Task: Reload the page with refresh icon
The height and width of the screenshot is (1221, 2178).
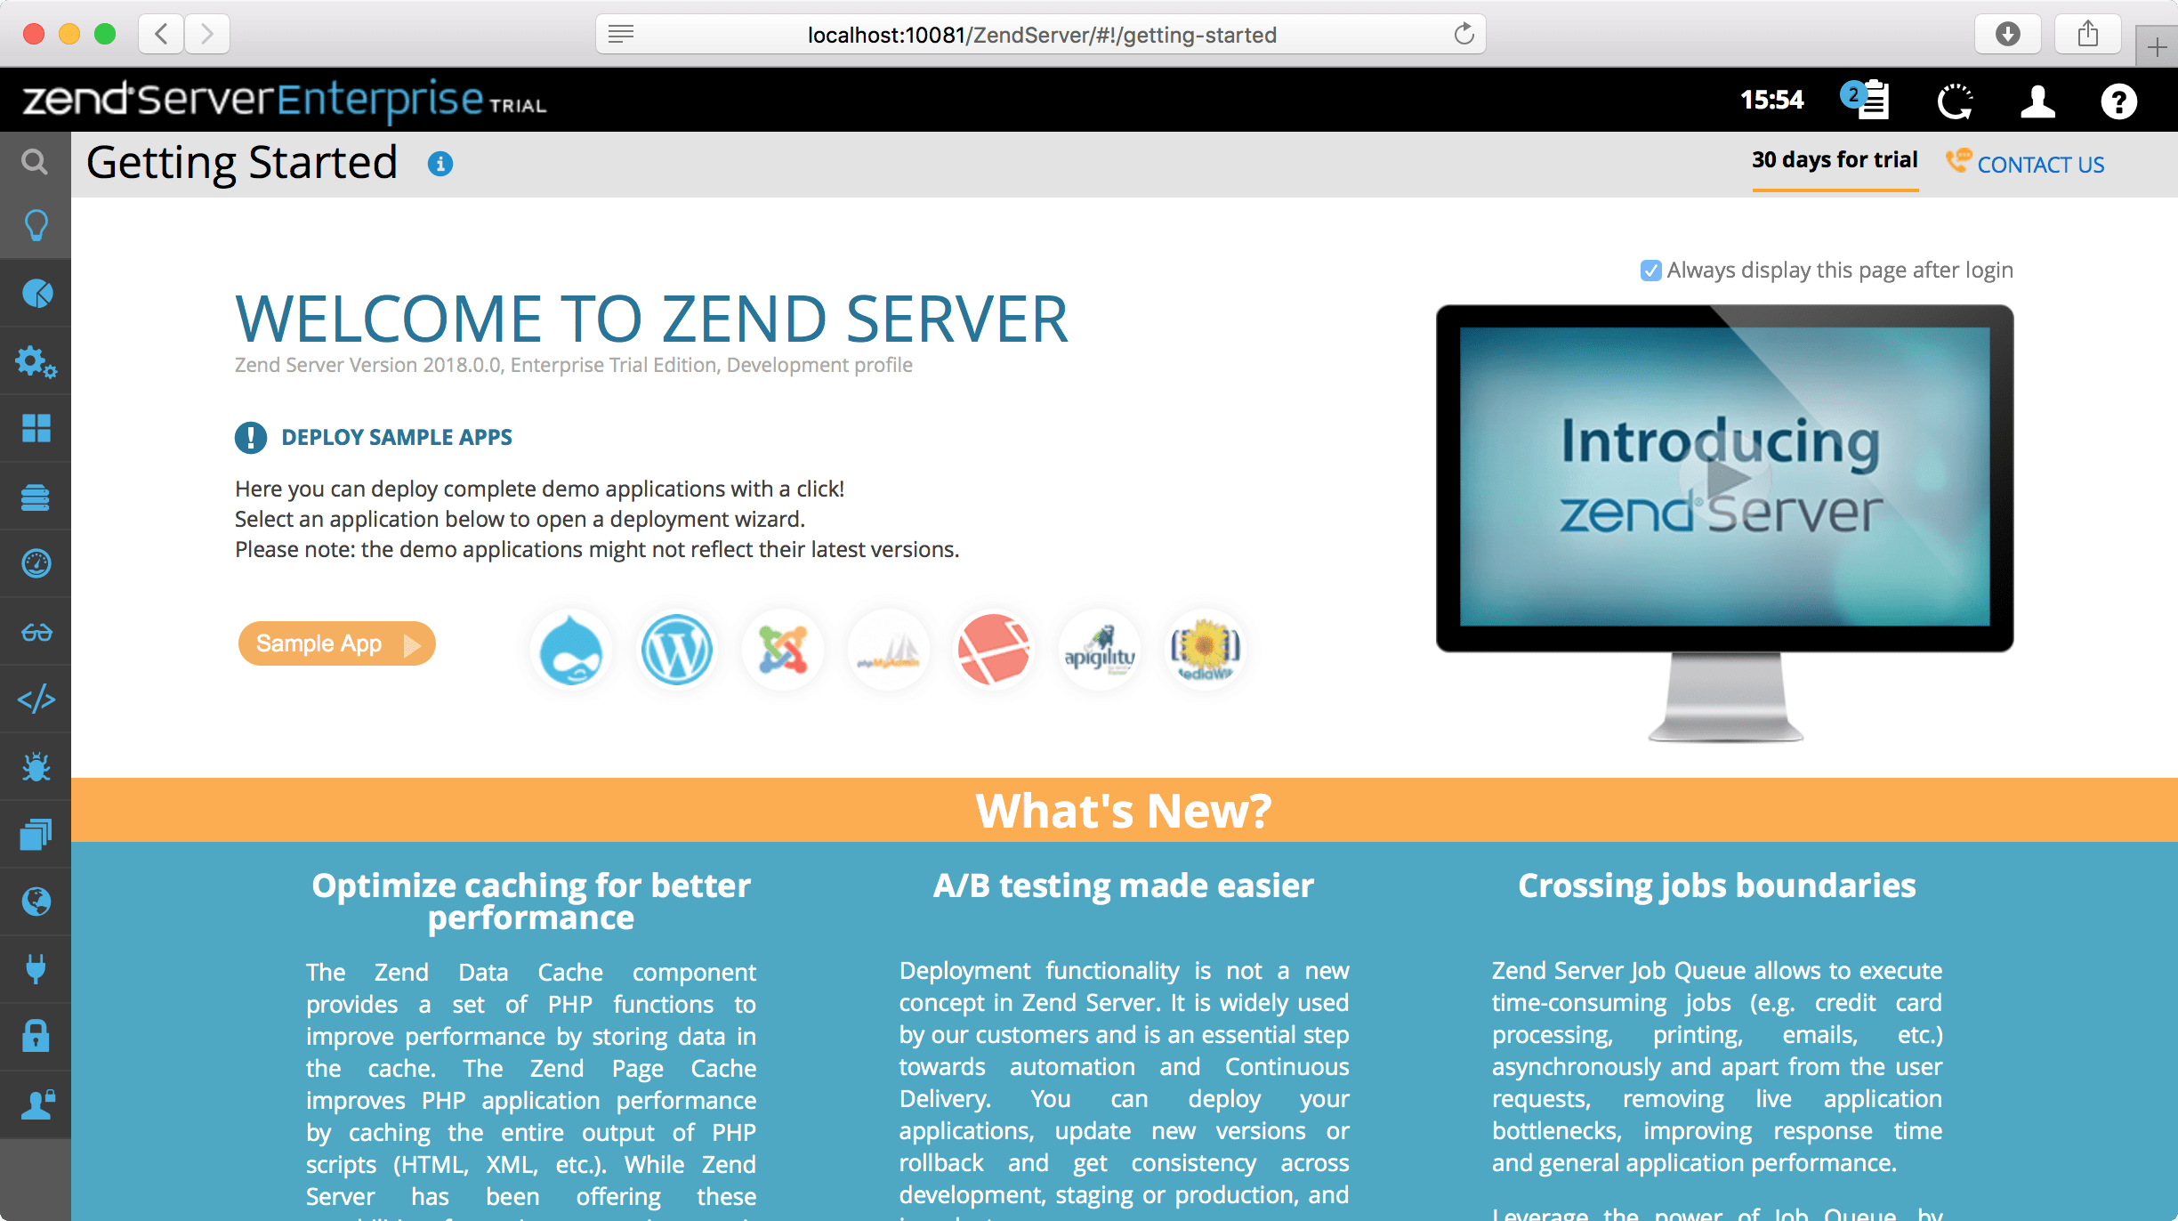Action: coord(1464,35)
